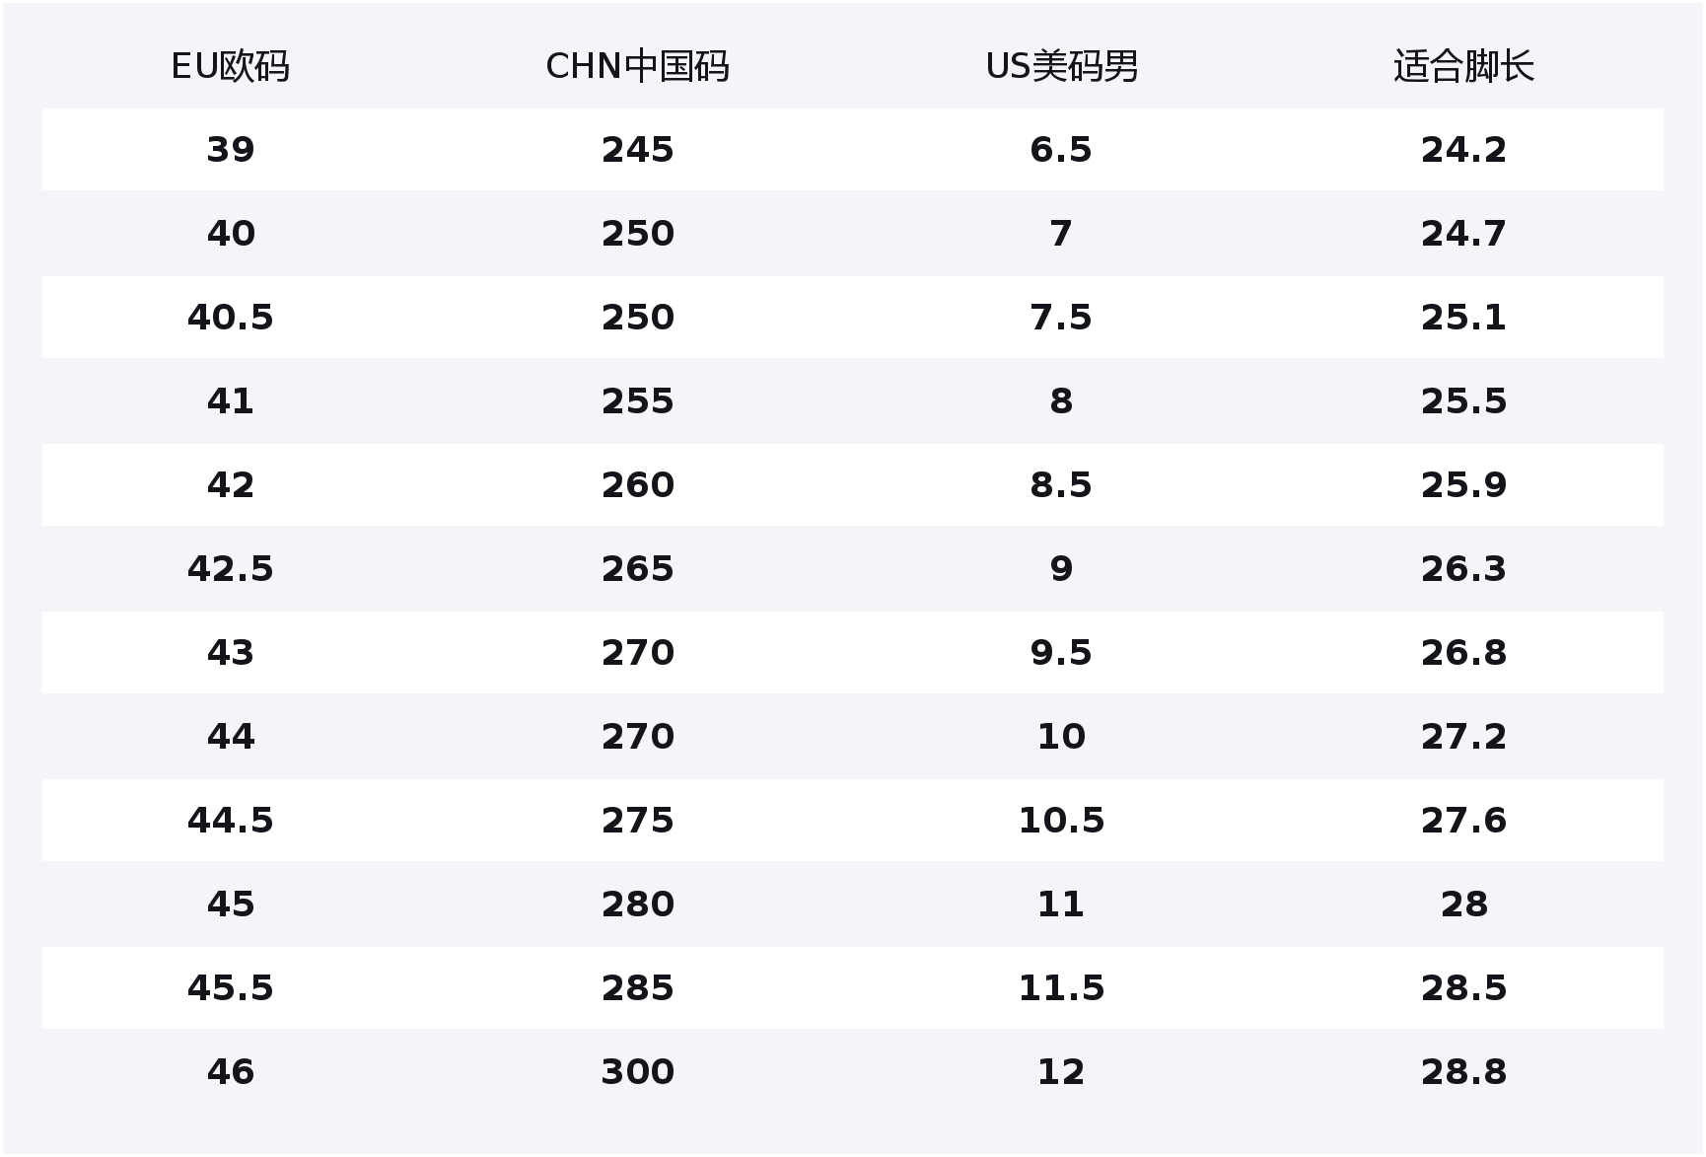Select EU size 39 cell
The image size is (1706, 1157).
[230, 150]
